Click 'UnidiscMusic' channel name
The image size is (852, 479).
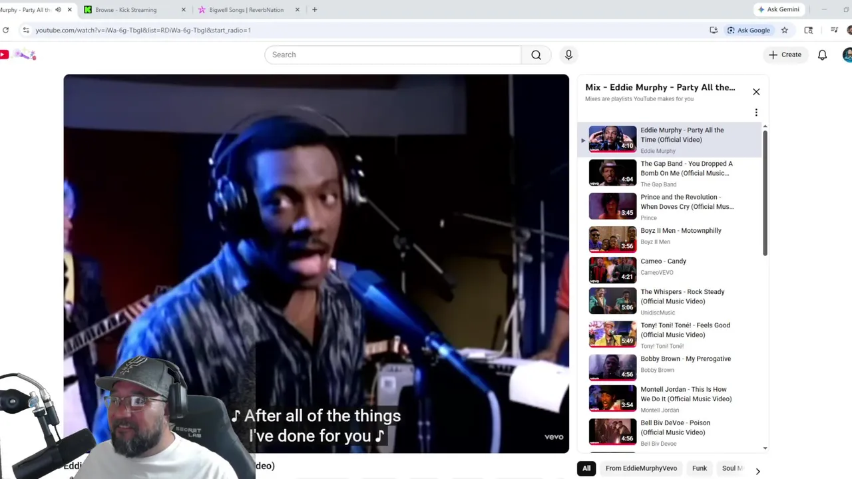[658, 313]
